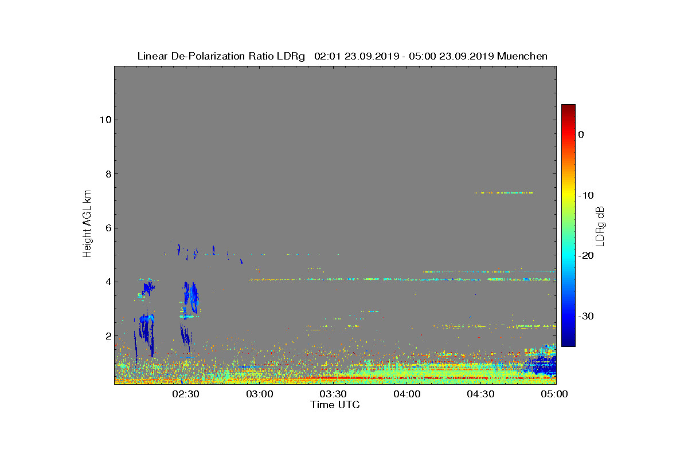The image size is (688, 458).
Task: Click the green mid-section of the colorbar
Action: 568,226
